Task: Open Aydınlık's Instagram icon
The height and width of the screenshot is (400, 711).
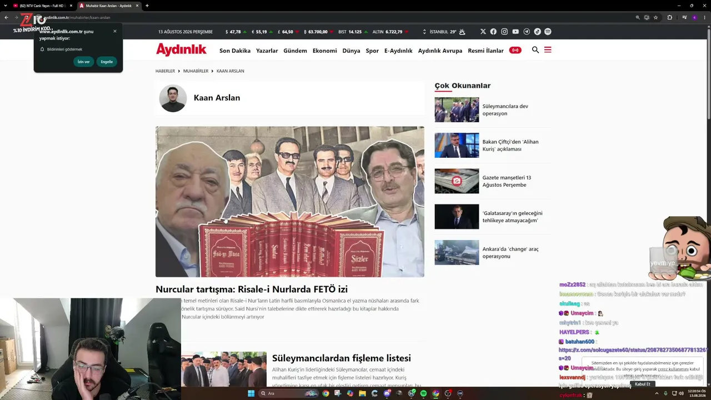Action: (504, 32)
